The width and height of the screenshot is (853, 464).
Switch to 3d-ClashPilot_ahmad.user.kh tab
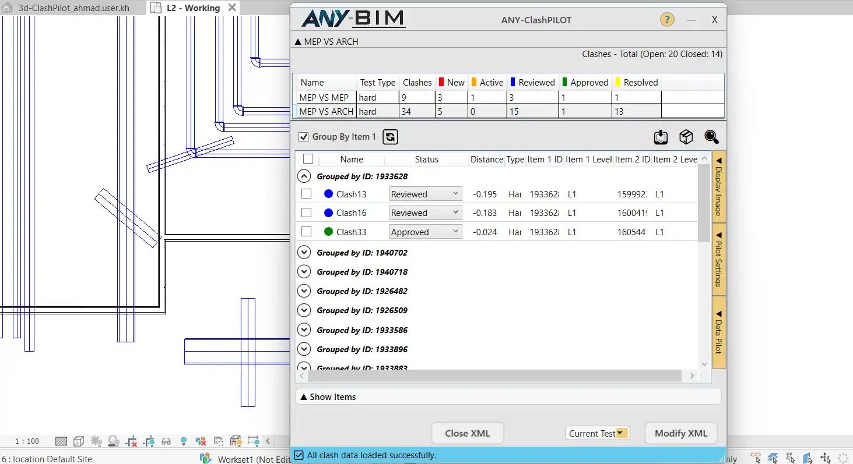click(73, 8)
